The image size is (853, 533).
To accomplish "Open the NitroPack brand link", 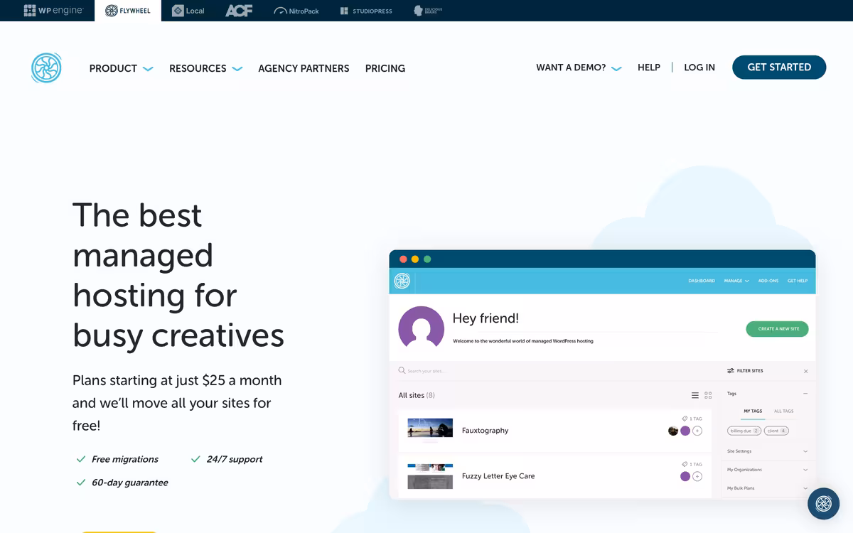I will pos(296,11).
